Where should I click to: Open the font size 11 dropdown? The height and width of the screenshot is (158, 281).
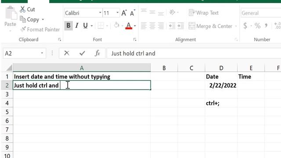tap(117, 13)
